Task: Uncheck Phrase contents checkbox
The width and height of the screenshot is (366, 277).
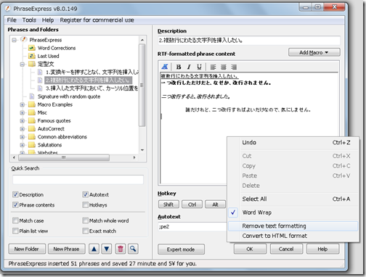Action: [15, 205]
